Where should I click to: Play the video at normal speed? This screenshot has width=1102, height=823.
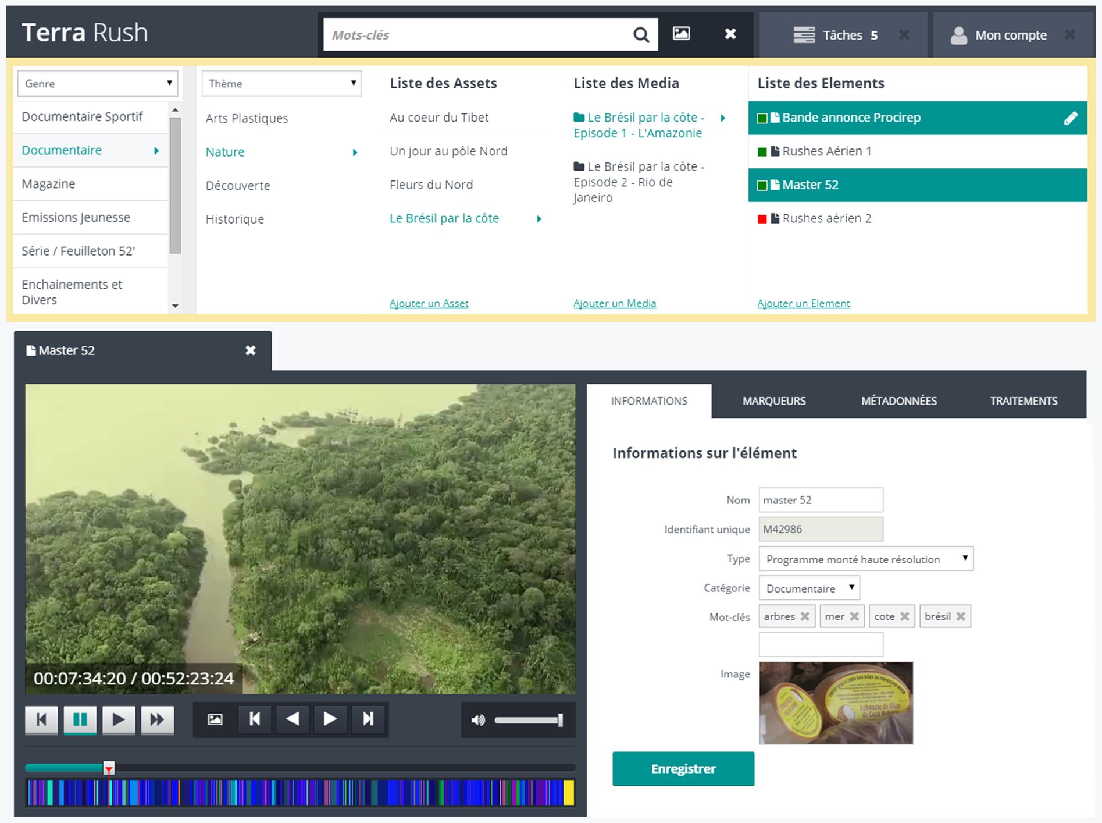point(119,719)
